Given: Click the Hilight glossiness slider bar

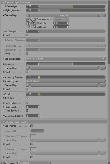Looking at the screenshot, I should pyautogui.click(x=72, y=10).
